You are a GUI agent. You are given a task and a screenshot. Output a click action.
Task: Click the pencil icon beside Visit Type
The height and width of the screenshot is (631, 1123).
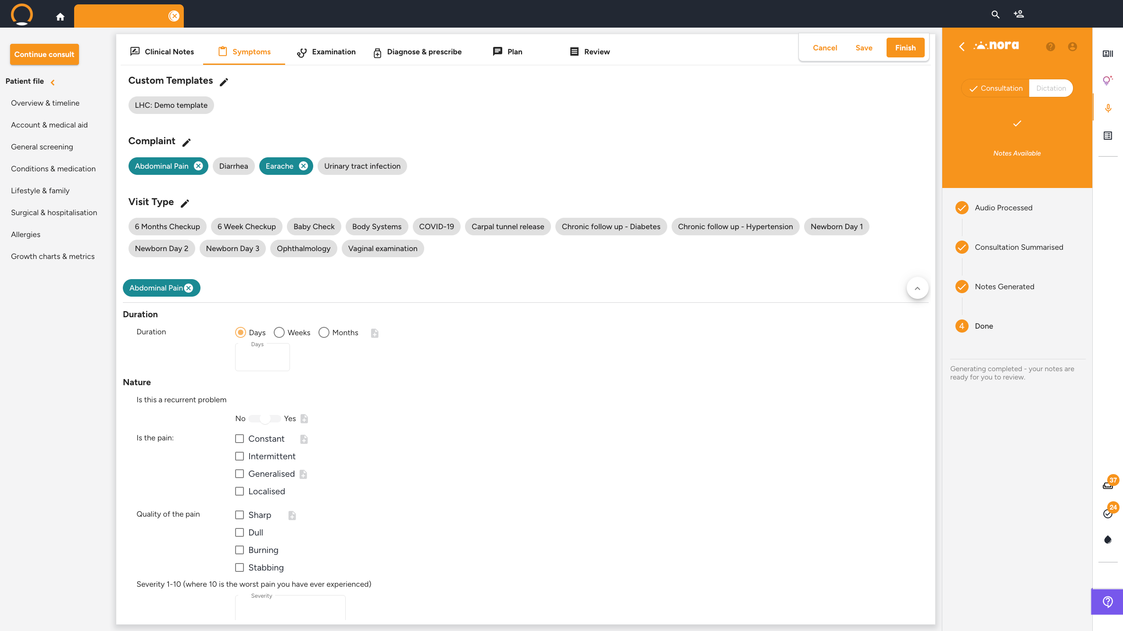click(x=185, y=203)
